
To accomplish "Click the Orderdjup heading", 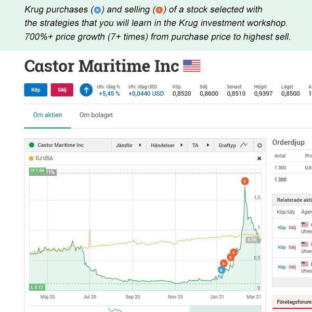I will pyautogui.click(x=288, y=142).
